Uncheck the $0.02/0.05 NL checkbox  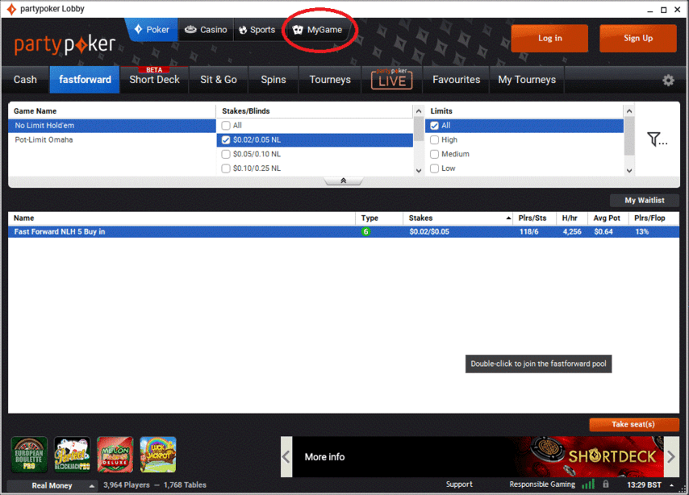click(226, 140)
